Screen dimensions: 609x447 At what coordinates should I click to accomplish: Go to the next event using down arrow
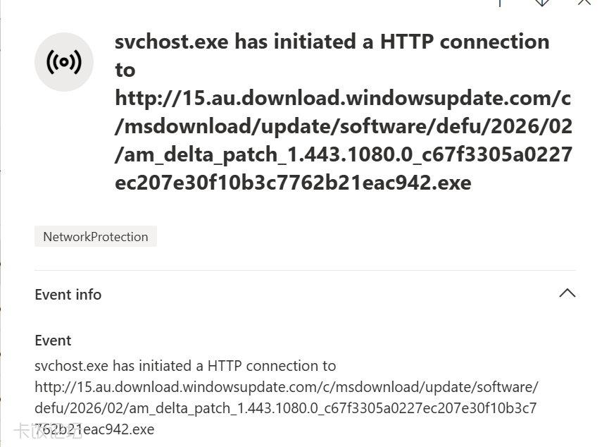tap(541, 3)
